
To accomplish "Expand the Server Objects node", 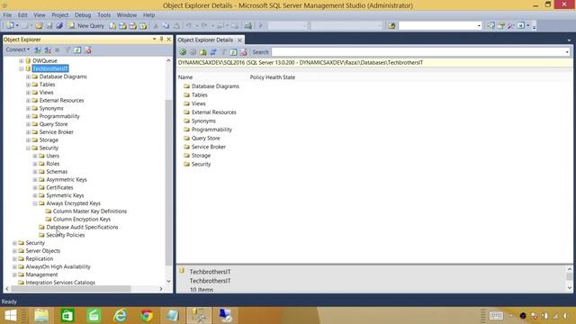I will pyautogui.click(x=14, y=251).
